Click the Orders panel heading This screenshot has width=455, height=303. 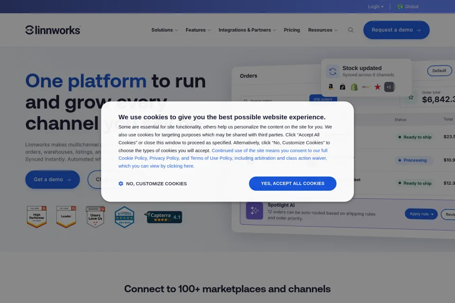click(248, 76)
